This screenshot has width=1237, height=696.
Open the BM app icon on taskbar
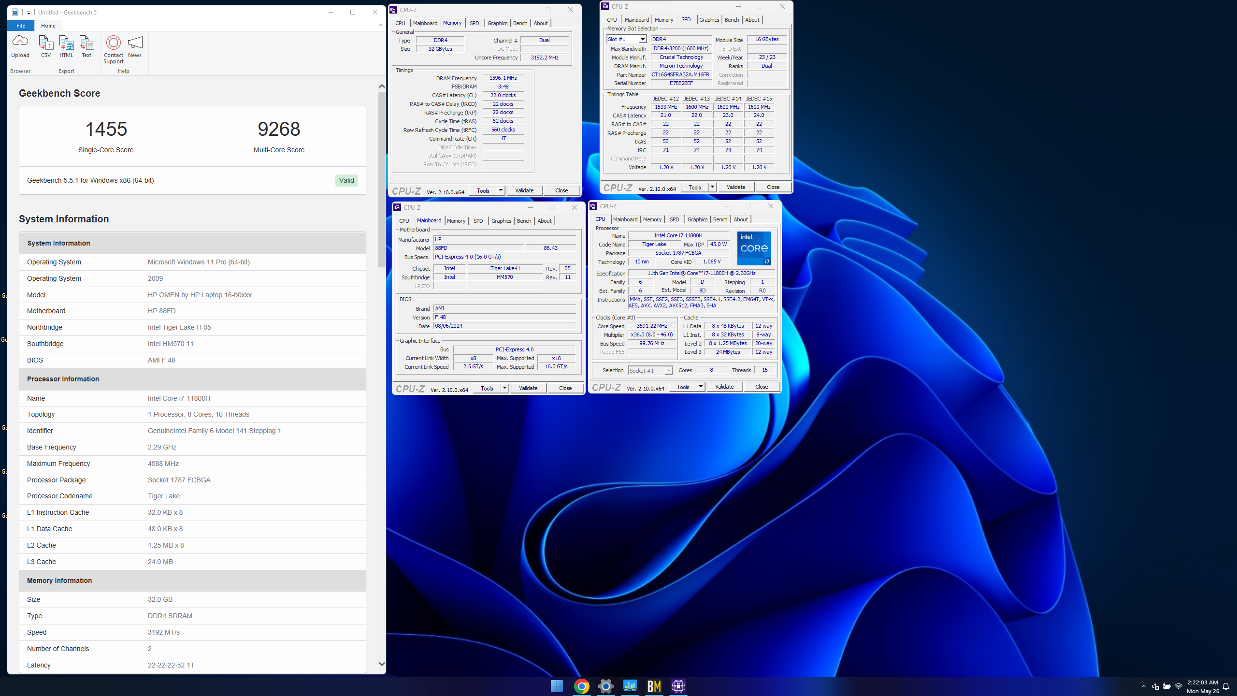coord(654,686)
